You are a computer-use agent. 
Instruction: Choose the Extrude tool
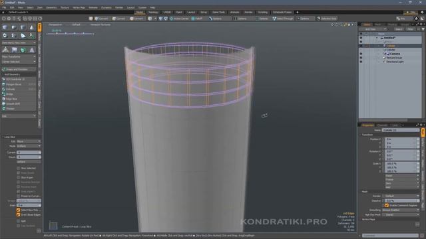click(x=19, y=89)
